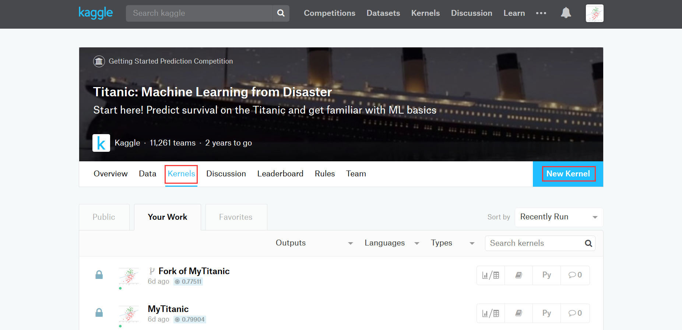
Task: Open the user profile avatar
Action: pos(594,13)
